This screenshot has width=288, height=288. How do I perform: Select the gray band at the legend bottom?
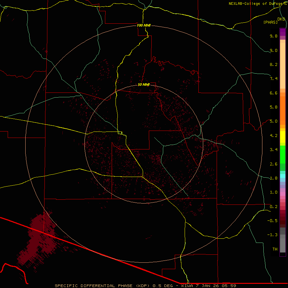pos(283,245)
